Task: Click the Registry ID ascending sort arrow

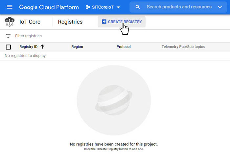Action: (42, 47)
